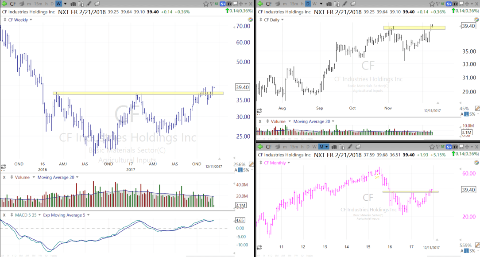Close the MACD pane with its X button
480x257 pixels.
(x=4, y=215)
